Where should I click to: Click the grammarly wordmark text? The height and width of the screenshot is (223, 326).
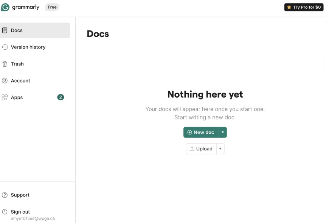26,7
